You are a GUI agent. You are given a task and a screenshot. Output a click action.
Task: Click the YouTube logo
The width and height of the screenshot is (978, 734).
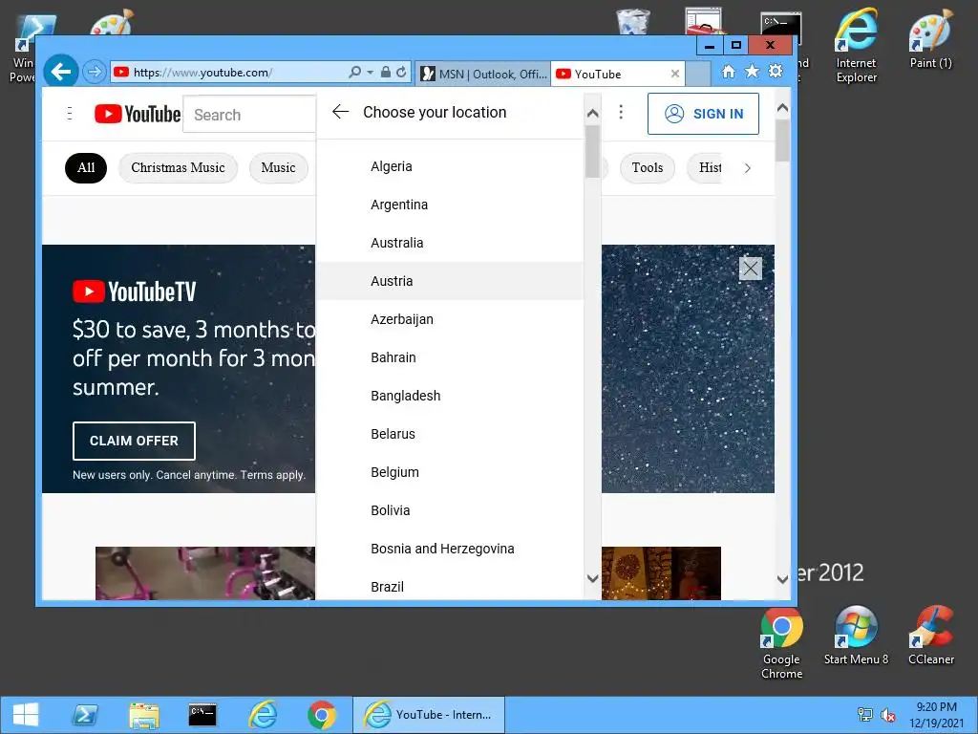(x=138, y=114)
